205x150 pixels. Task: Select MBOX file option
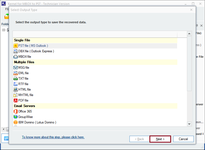(95, 57)
